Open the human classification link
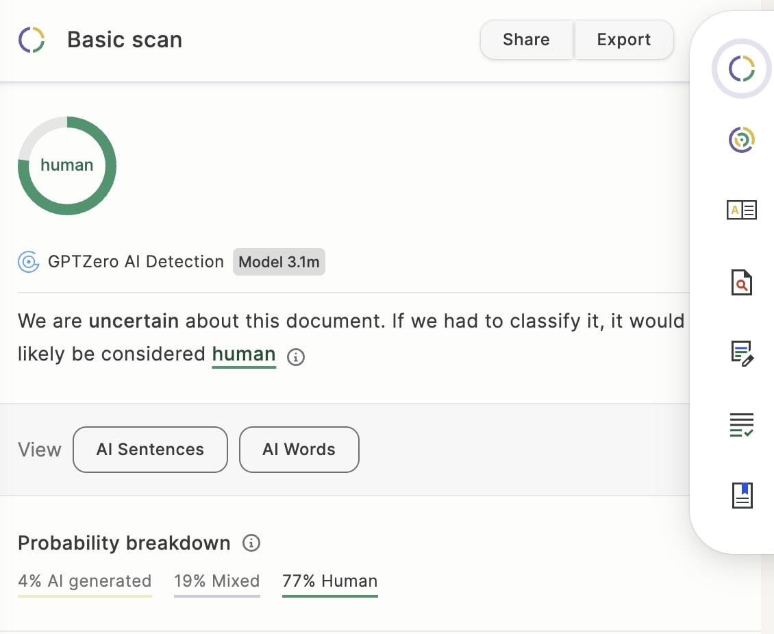The image size is (774, 634). click(x=243, y=354)
